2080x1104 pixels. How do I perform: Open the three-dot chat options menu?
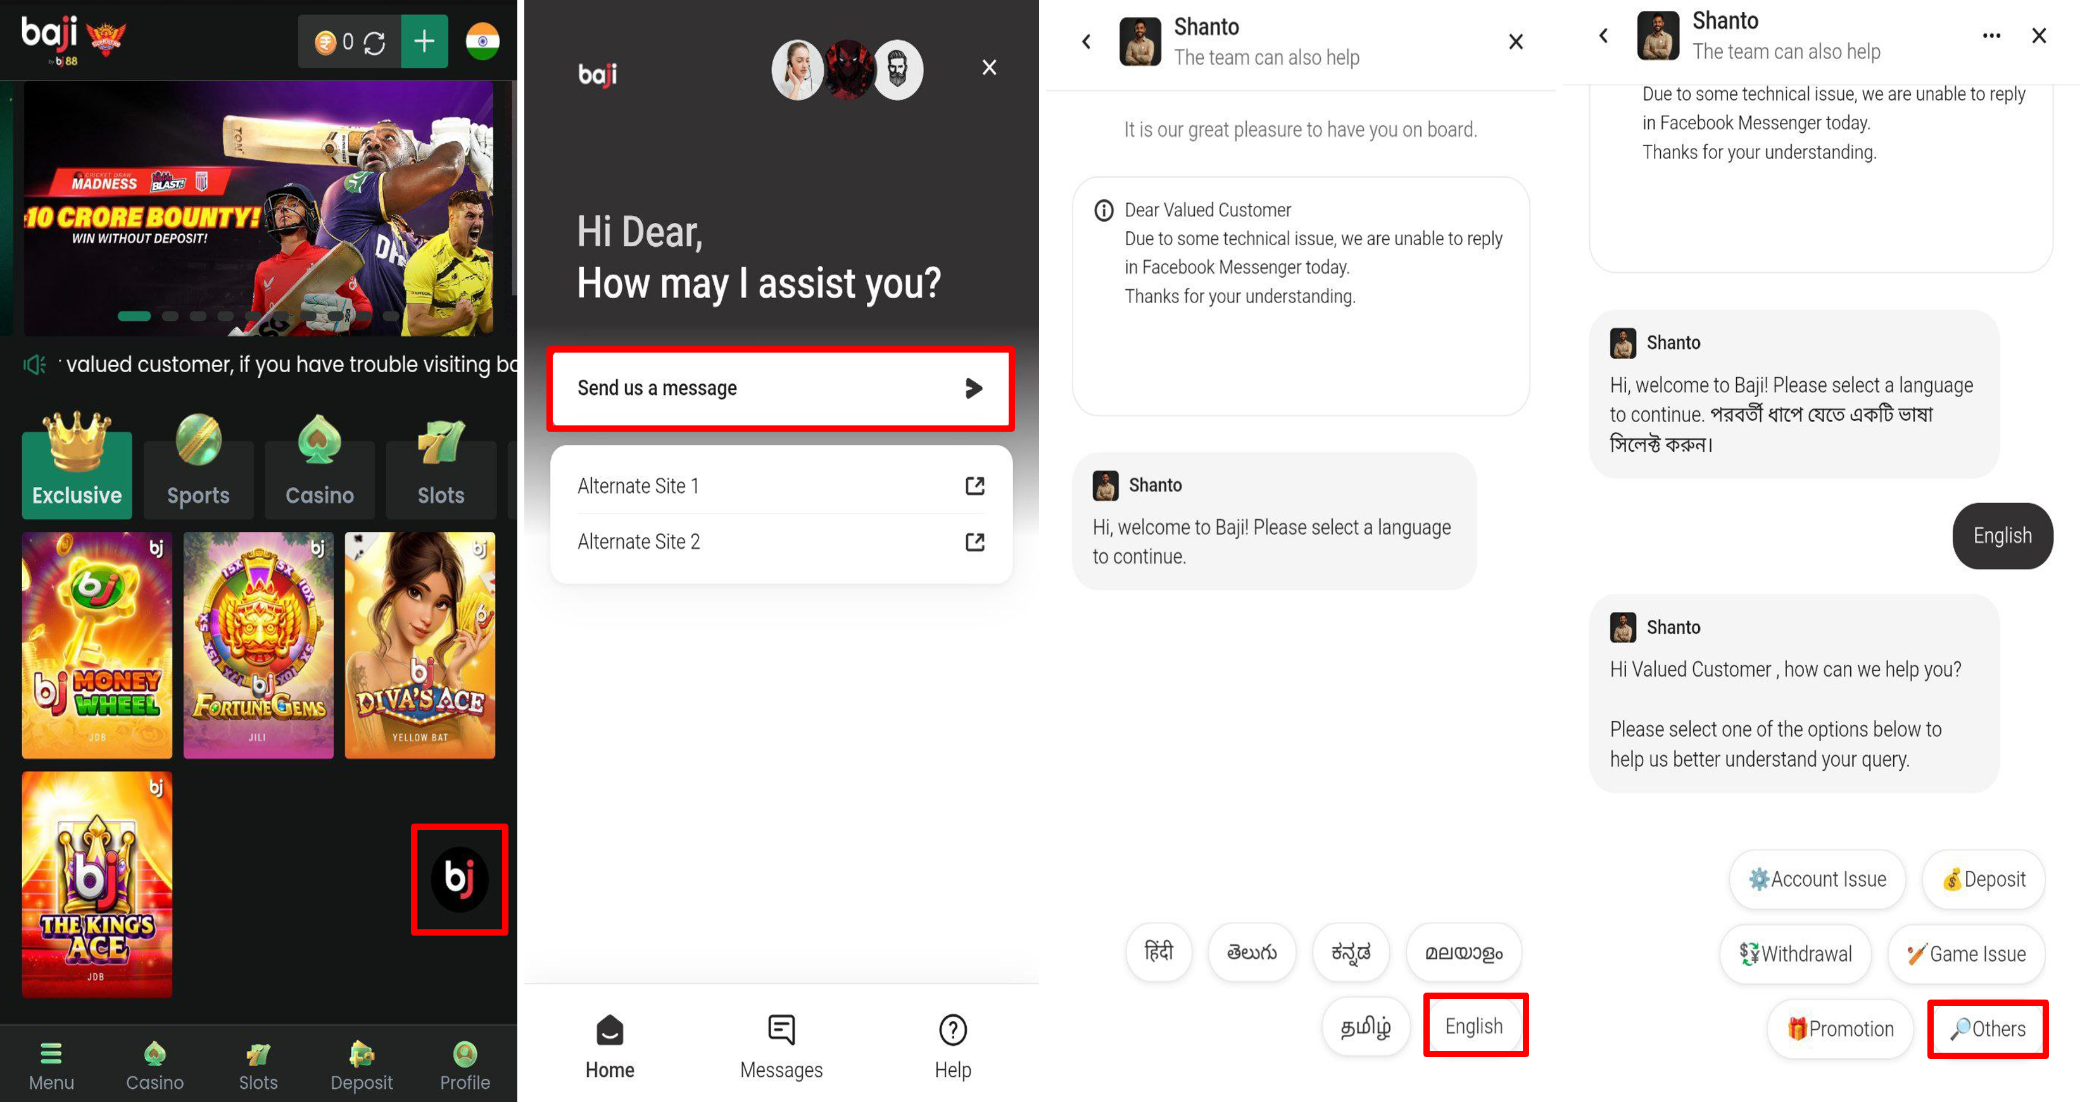pyautogui.click(x=1991, y=35)
